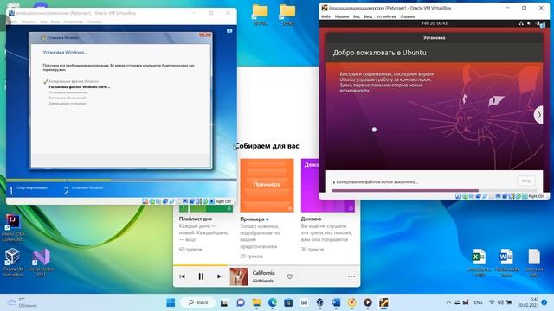
Task: Open the Wi-Fi network tray icon
Action: [x=492, y=302]
